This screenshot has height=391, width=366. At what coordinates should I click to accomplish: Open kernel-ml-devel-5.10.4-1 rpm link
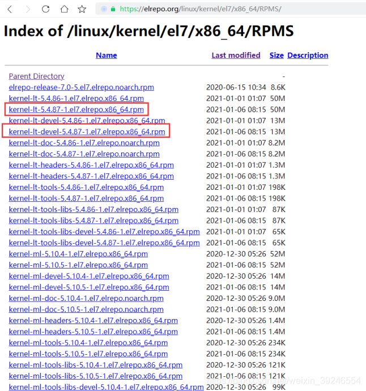(89, 276)
